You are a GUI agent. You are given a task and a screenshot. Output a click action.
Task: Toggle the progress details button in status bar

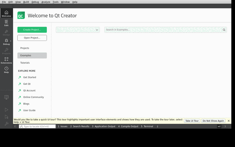pyautogui.click(x=219, y=126)
